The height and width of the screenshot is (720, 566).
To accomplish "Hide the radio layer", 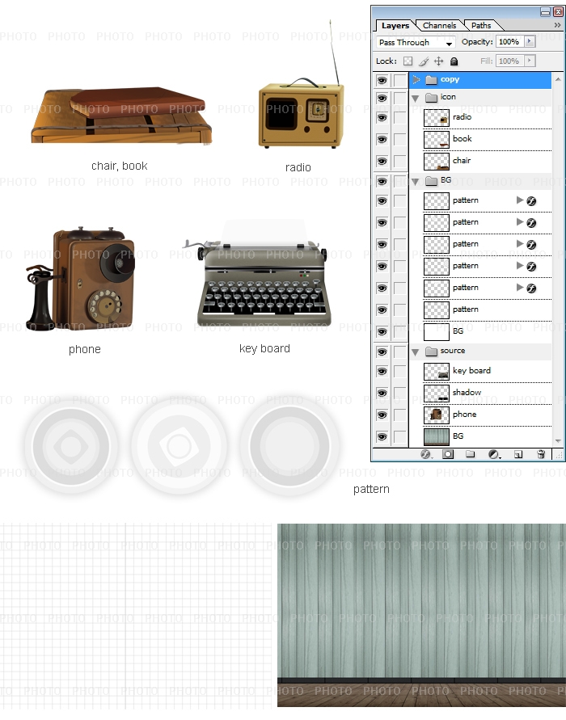I will (382, 117).
